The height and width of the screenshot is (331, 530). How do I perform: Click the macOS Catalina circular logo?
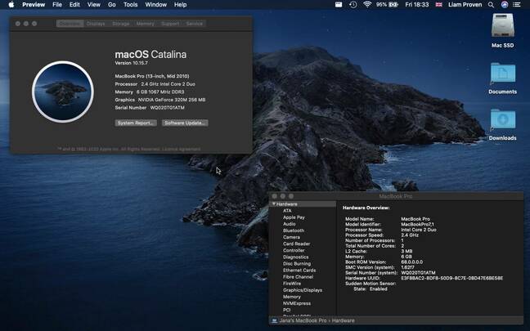point(63,92)
